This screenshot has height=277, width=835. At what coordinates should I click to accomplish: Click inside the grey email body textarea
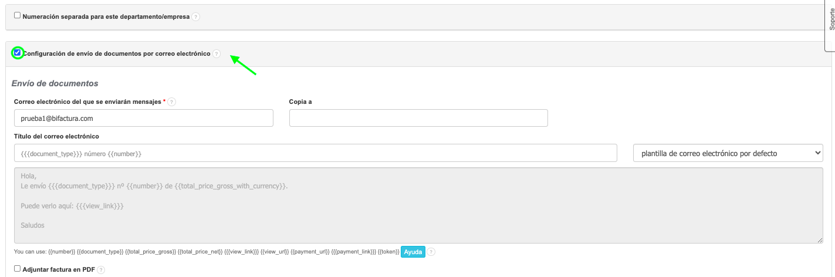tap(418, 205)
